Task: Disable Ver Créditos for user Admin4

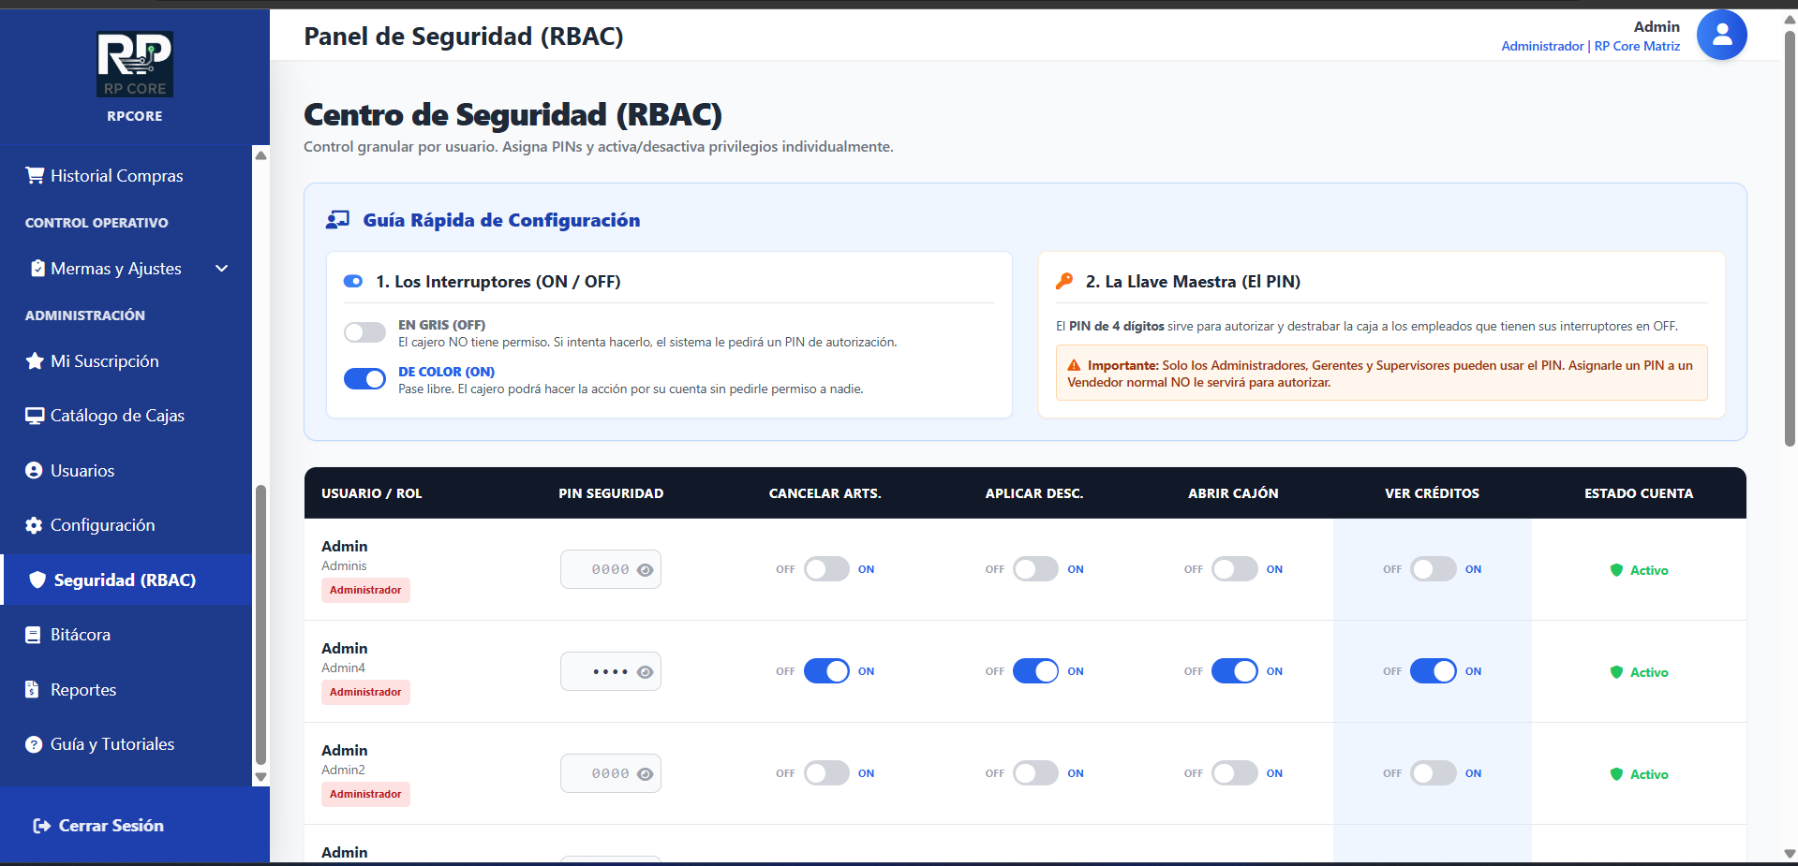Action: tap(1434, 671)
